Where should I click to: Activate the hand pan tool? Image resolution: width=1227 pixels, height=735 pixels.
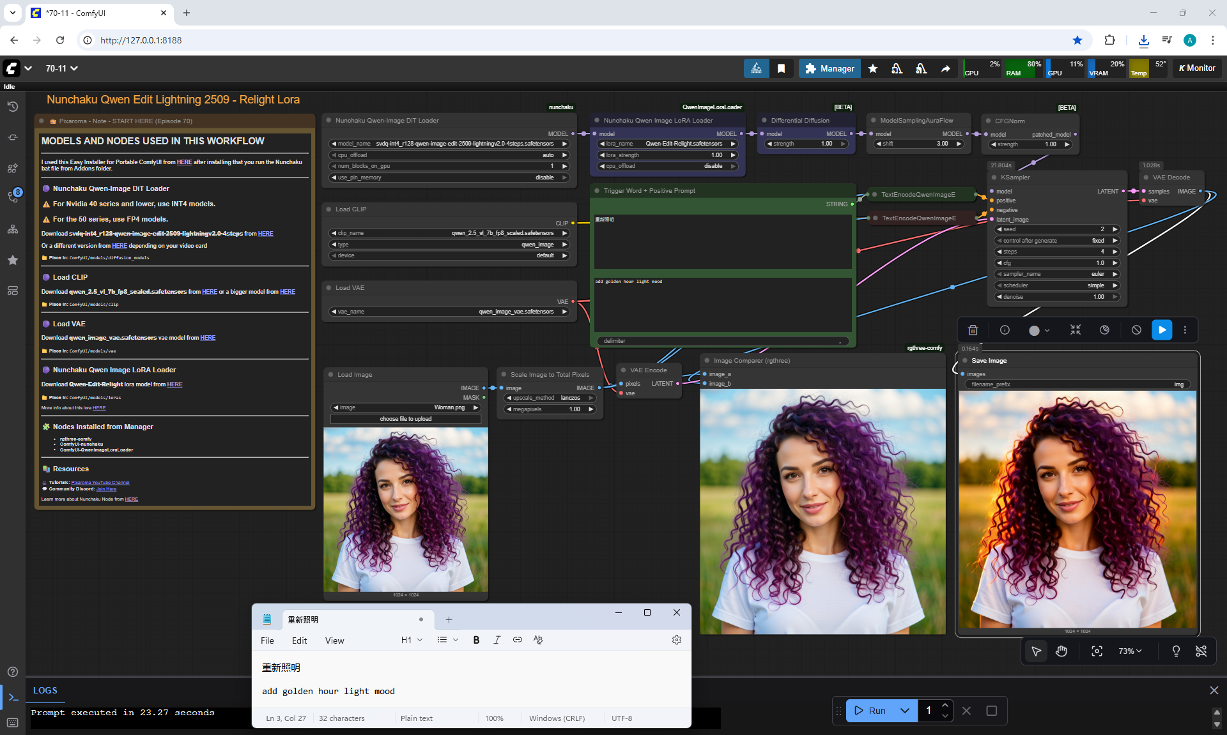pos(1061,651)
